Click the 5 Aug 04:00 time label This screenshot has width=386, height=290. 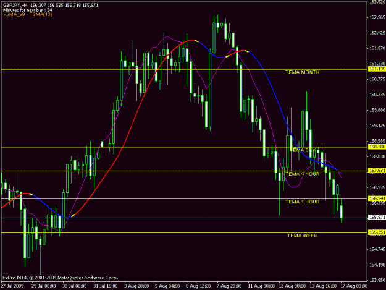[x=167, y=286]
